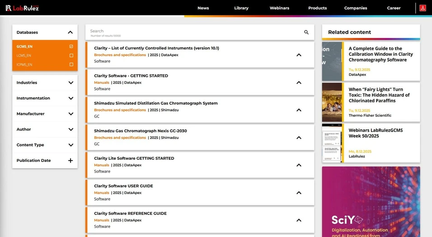Click the search magnifier icon
Viewport: 432px width, 237px height.
click(306, 32)
